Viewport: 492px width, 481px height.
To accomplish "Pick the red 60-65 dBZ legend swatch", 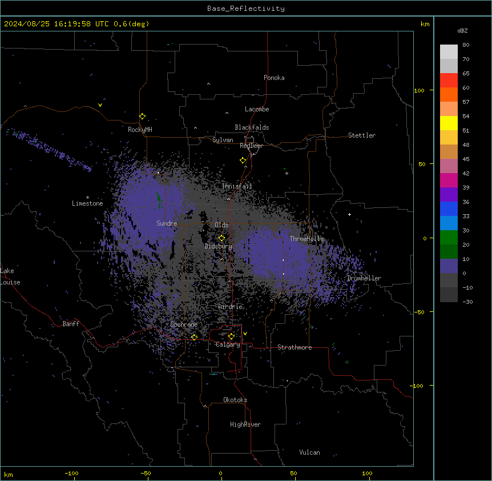I will pos(449,81).
